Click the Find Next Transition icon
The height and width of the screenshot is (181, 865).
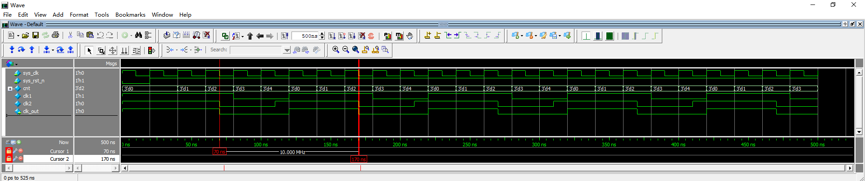tap(458, 36)
